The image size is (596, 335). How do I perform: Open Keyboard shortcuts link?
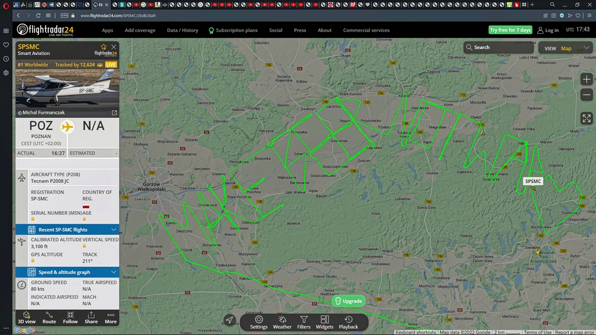click(x=416, y=332)
